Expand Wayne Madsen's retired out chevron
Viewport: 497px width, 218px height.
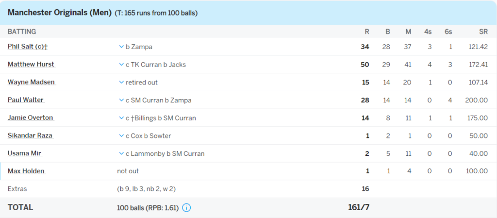tap(121, 83)
